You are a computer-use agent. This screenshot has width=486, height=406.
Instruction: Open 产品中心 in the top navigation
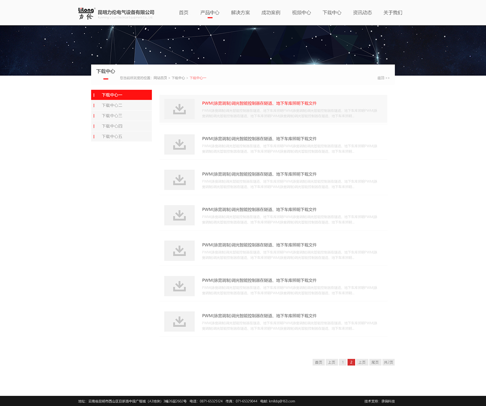(x=210, y=13)
